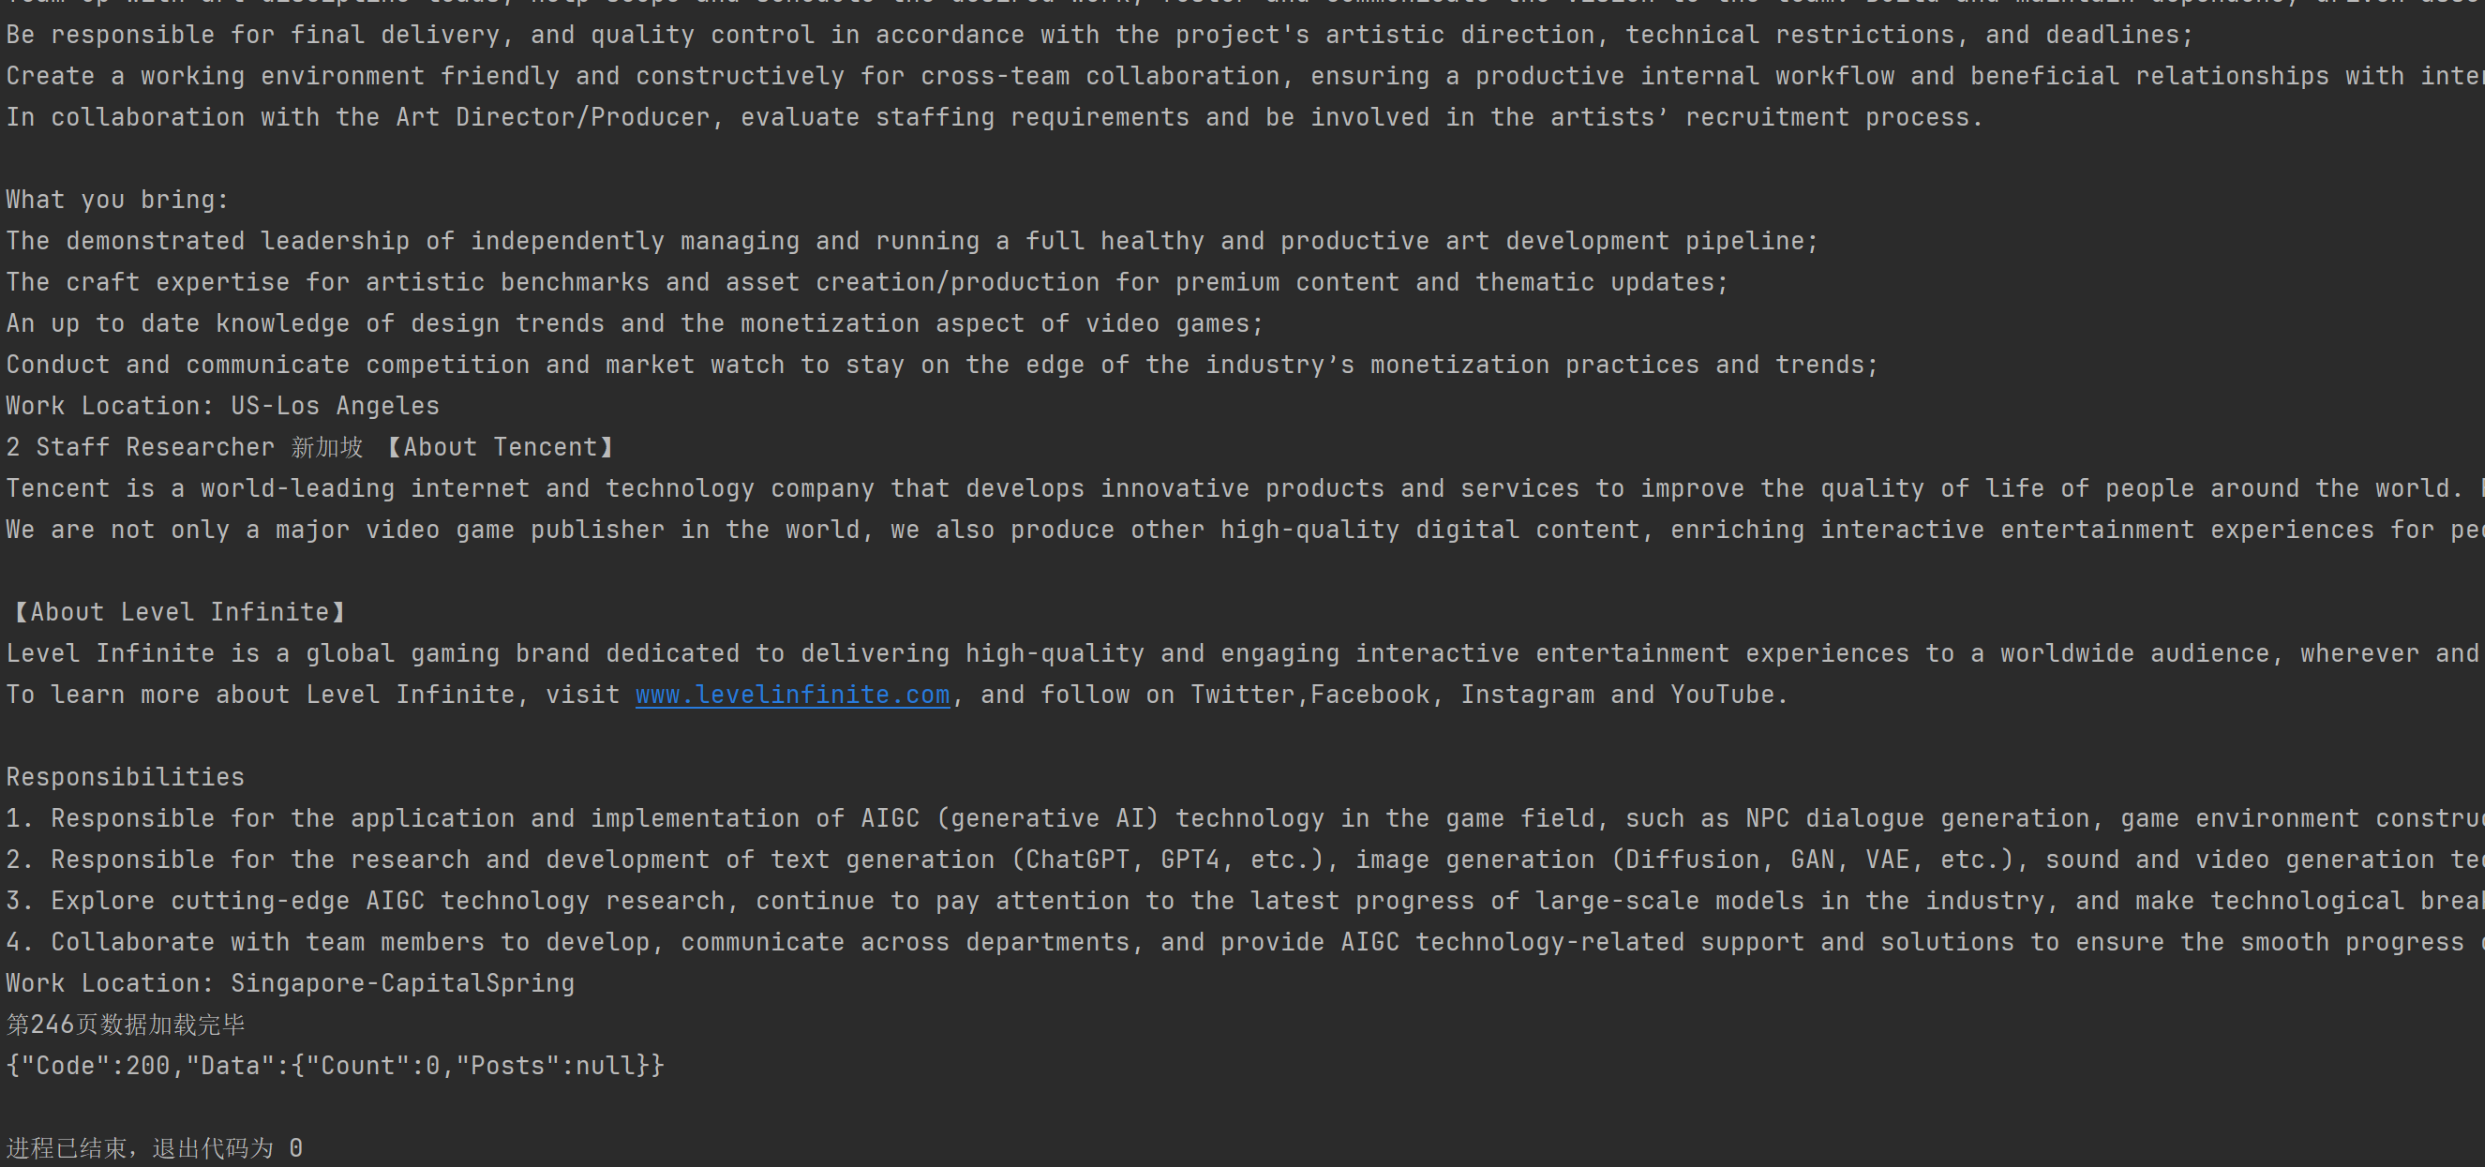The width and height of the screenshot is (2485, 1167).
Task: Click the "Responsibilities" heading line
Action: tap(126, 777)
